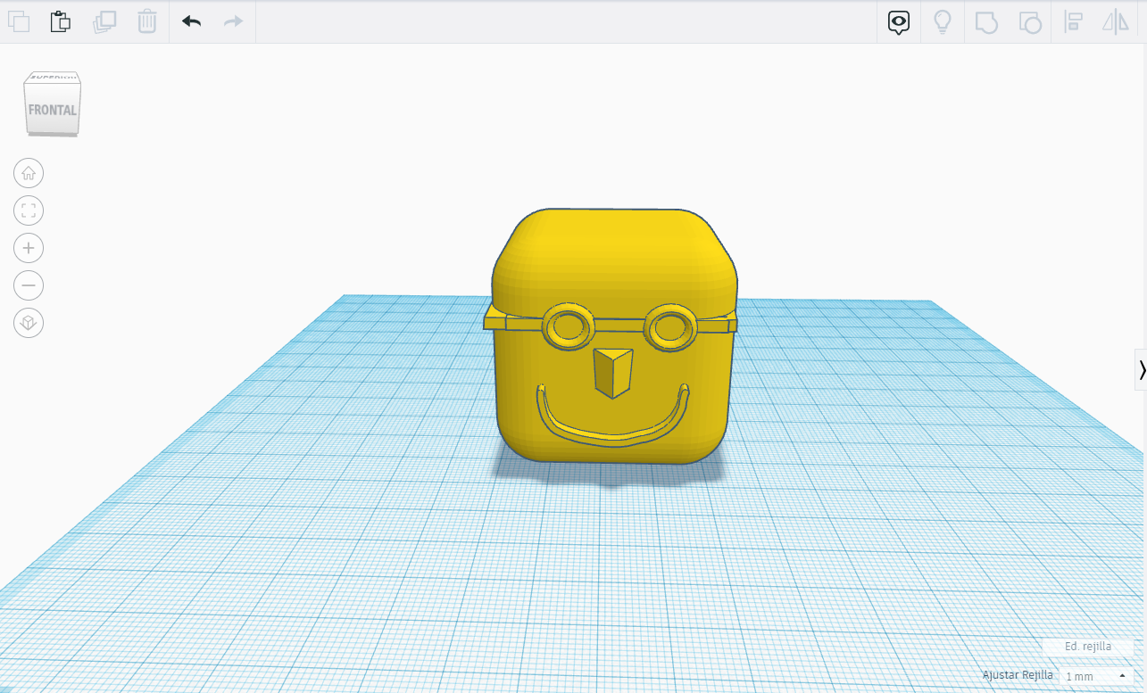Group the selected shapes
1147x693 pixels.
[985, 22]
